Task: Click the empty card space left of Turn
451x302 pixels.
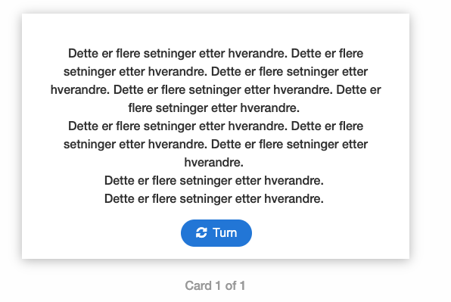Action: pyautogui.click(x=101, y=233)
